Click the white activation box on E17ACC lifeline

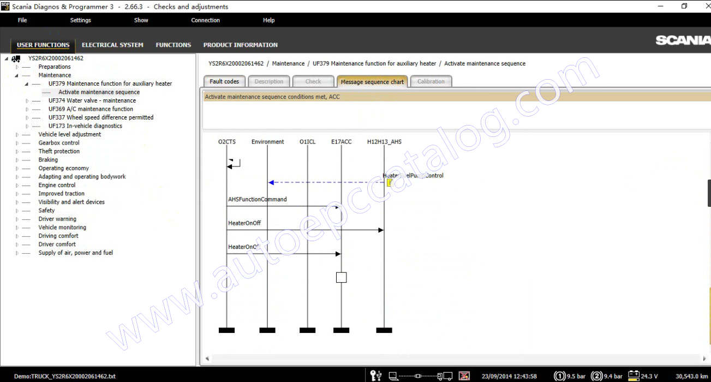click(341, 277)
